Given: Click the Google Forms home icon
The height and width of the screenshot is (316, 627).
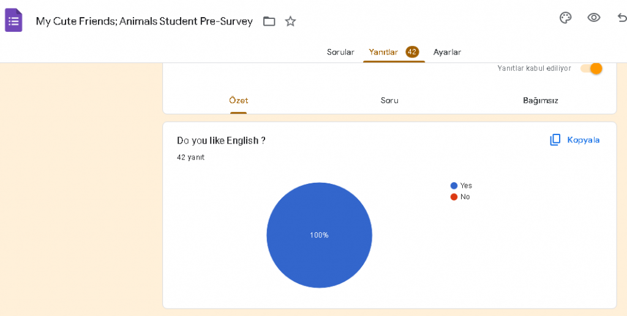Looking at the screenshot, I should click(x=13, y=21).
